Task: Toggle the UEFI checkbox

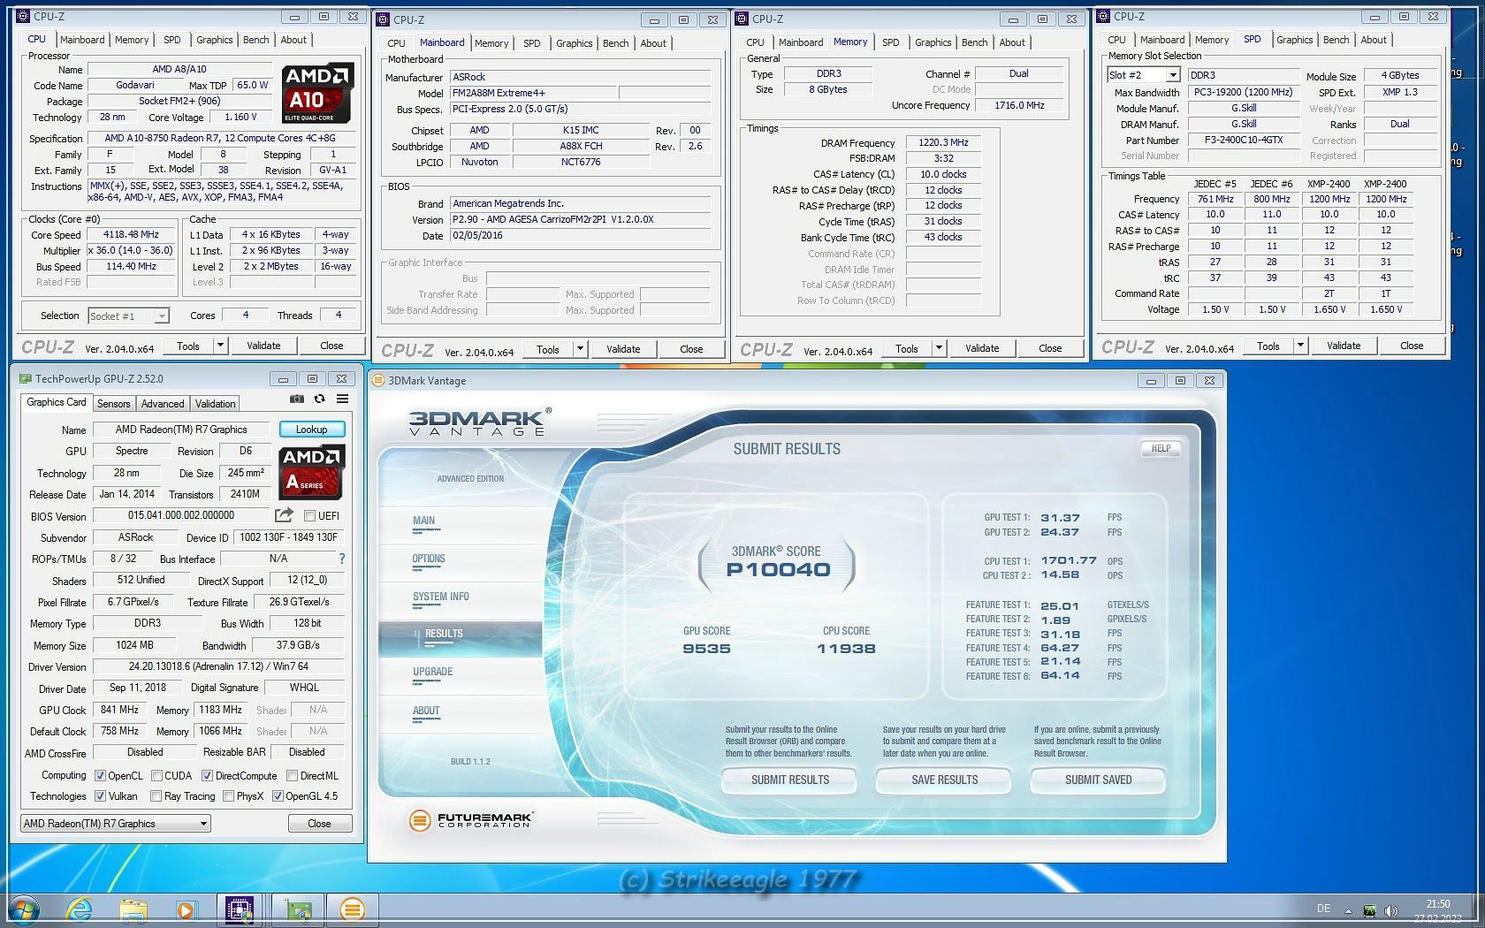Action: point(309,516)
